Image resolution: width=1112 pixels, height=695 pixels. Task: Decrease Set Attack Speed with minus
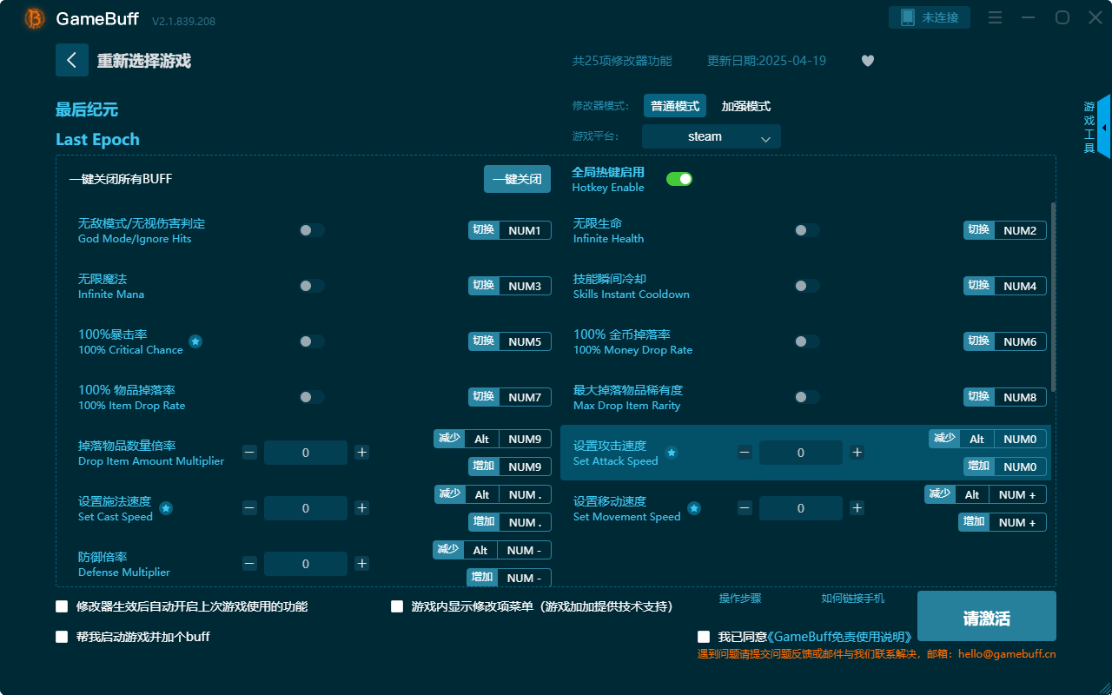click(x=745, y=453)
